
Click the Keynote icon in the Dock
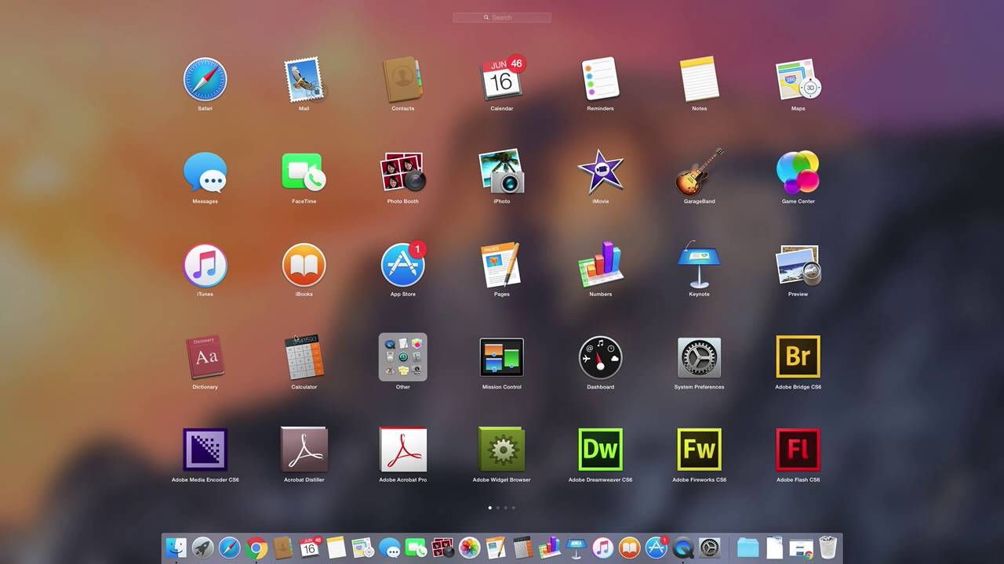pos(577,548)
